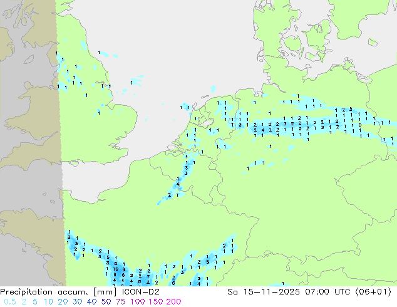This screenshot has width=397, height=307.
Task: Select the 30 mm legend value
Action: [x=77, y=302]
